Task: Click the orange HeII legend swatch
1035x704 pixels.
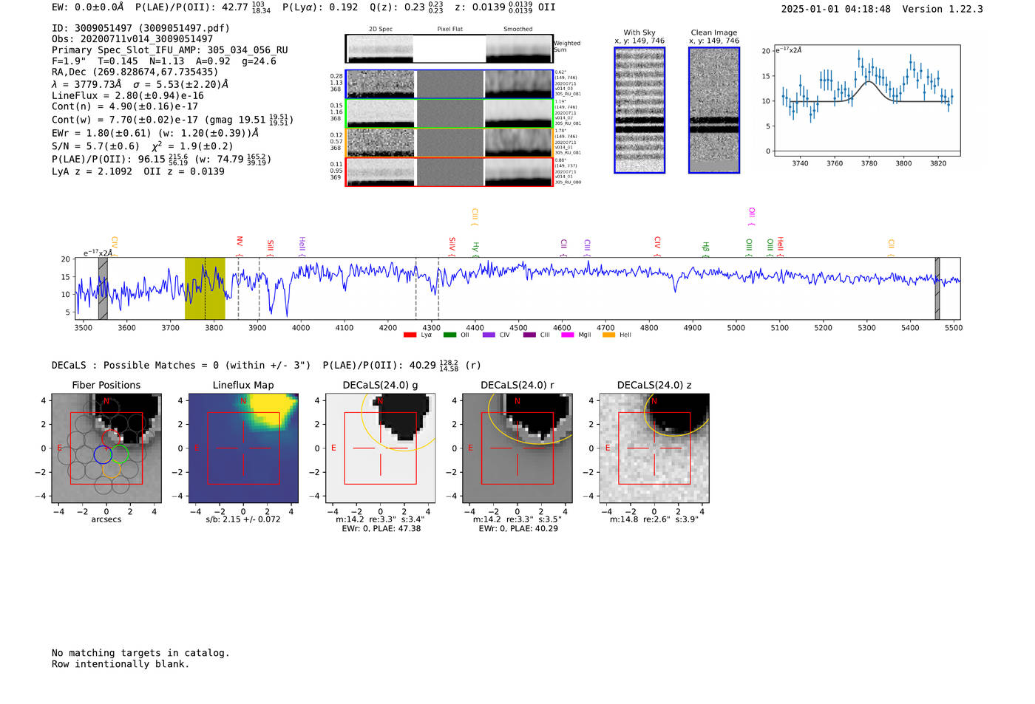Action: coord(608,335)
